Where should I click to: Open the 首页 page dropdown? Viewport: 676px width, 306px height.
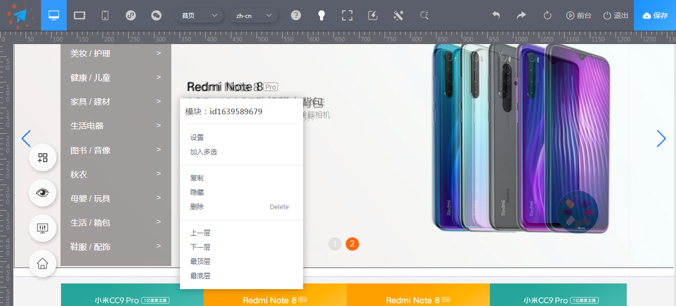tap(199, 15)
